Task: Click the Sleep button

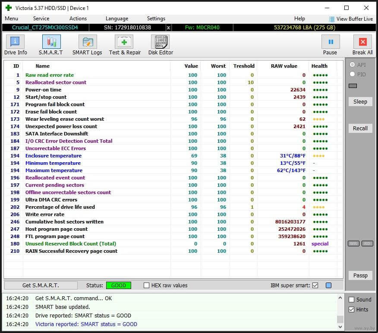Action: 360,102
